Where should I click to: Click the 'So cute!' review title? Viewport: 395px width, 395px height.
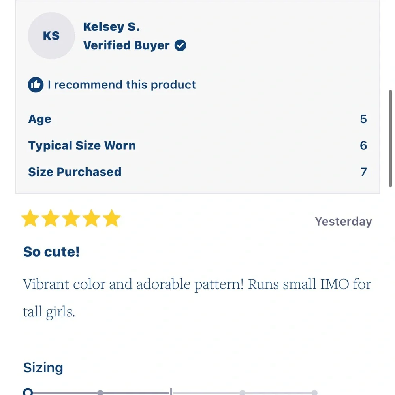pyautogui.click(x=51, y=252)
